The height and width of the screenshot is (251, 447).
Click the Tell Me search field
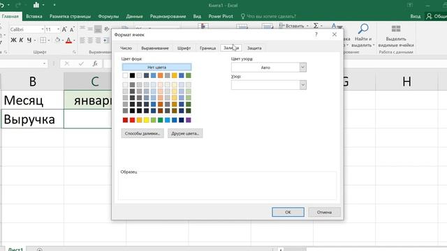click(x=271, y=16)
